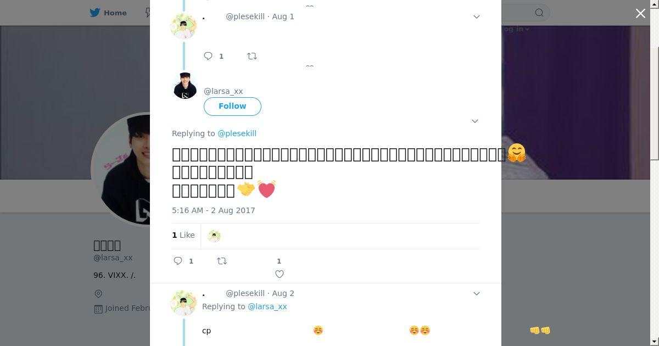Close the tweet overlay with X

[x=640, y=13]
